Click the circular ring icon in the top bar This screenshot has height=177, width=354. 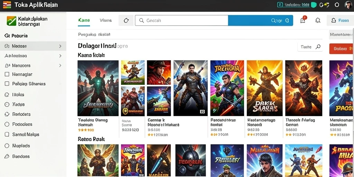pos(337,5)
